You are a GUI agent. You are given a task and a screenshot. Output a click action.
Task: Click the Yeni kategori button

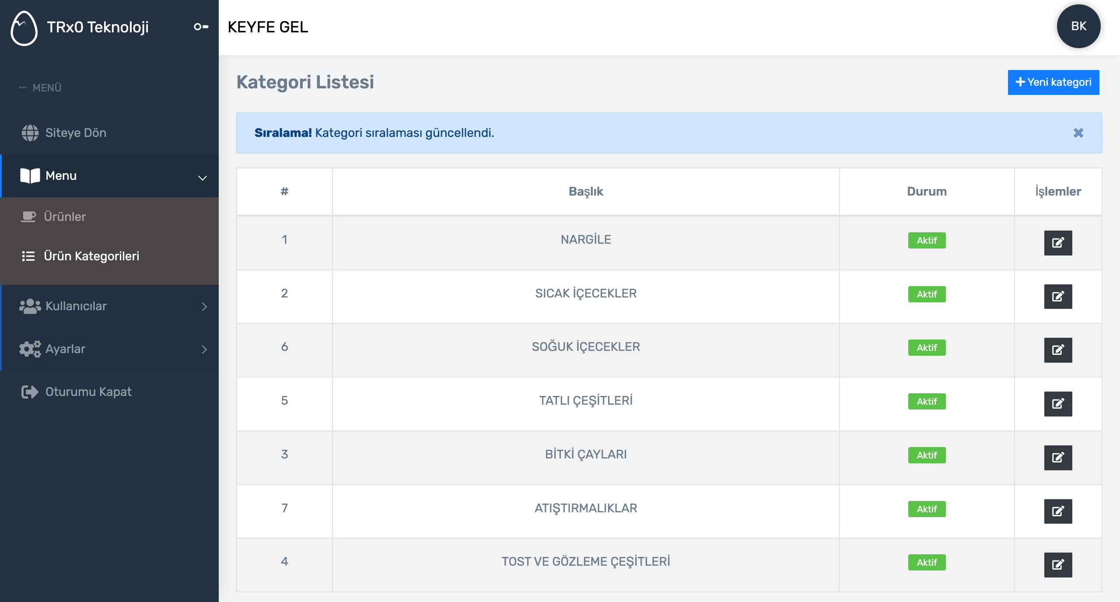coord(1053,82)
